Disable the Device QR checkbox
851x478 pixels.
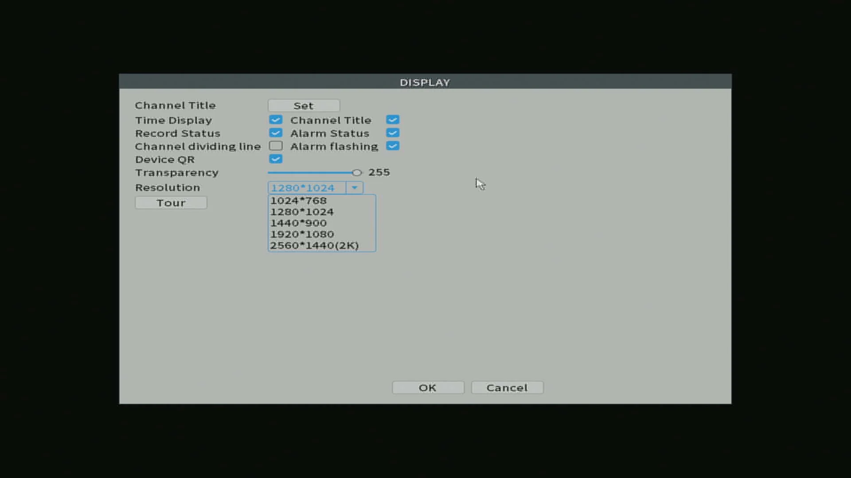[275, 159]
